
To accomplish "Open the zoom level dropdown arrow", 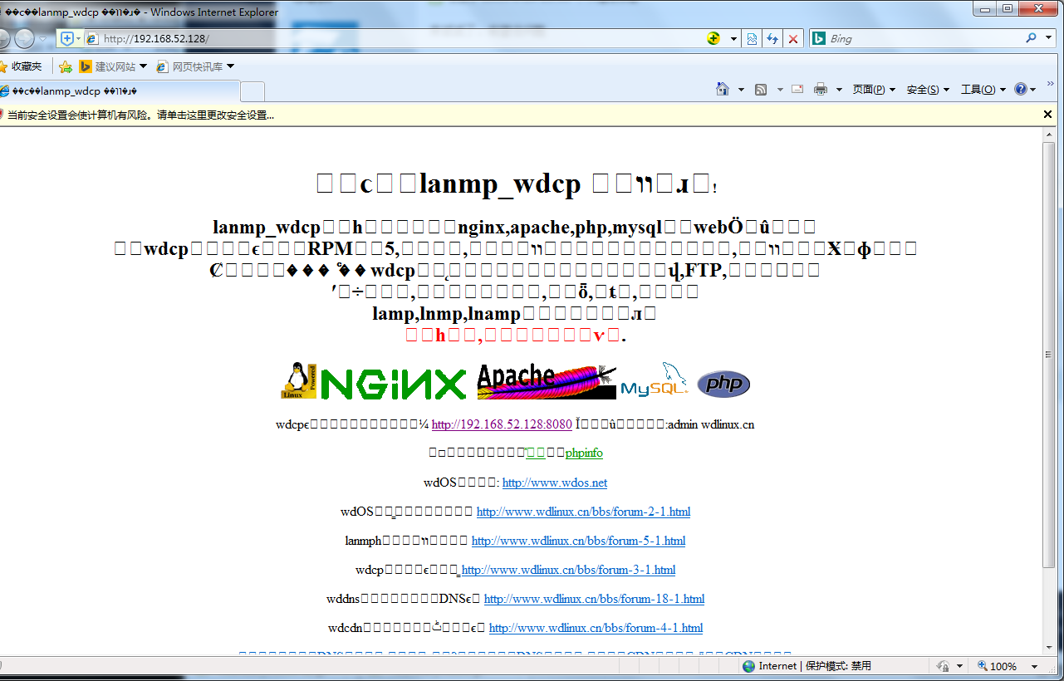I will point(1034,666).
